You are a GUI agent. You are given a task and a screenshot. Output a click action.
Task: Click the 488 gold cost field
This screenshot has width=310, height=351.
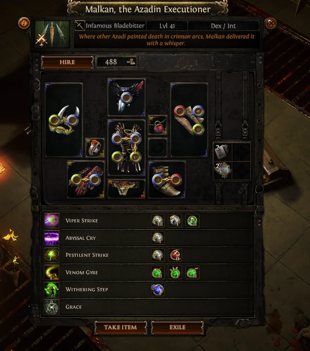[x=117, y=62]
